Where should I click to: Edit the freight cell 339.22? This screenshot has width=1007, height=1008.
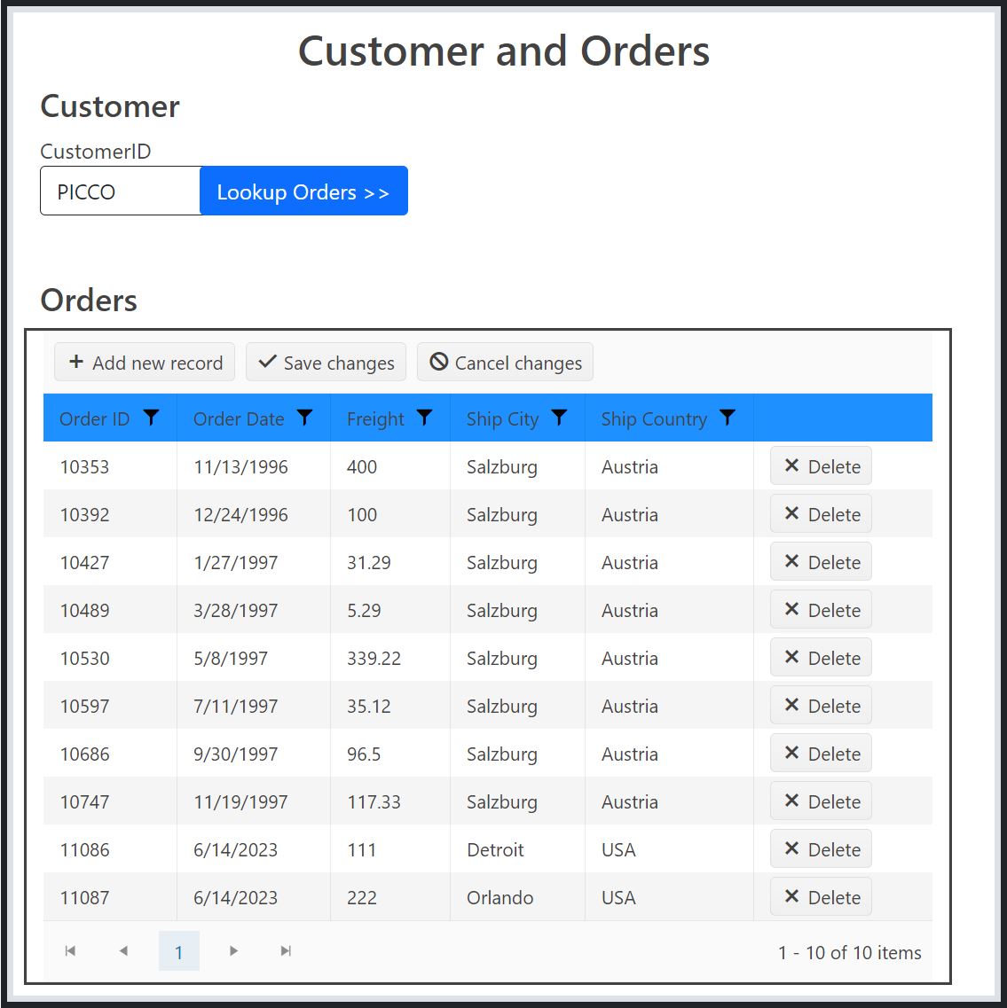389,658
